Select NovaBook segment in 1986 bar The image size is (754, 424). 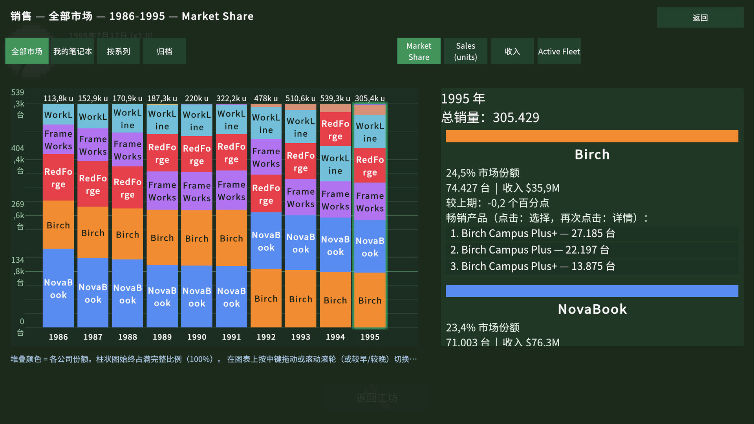[58, 288]
